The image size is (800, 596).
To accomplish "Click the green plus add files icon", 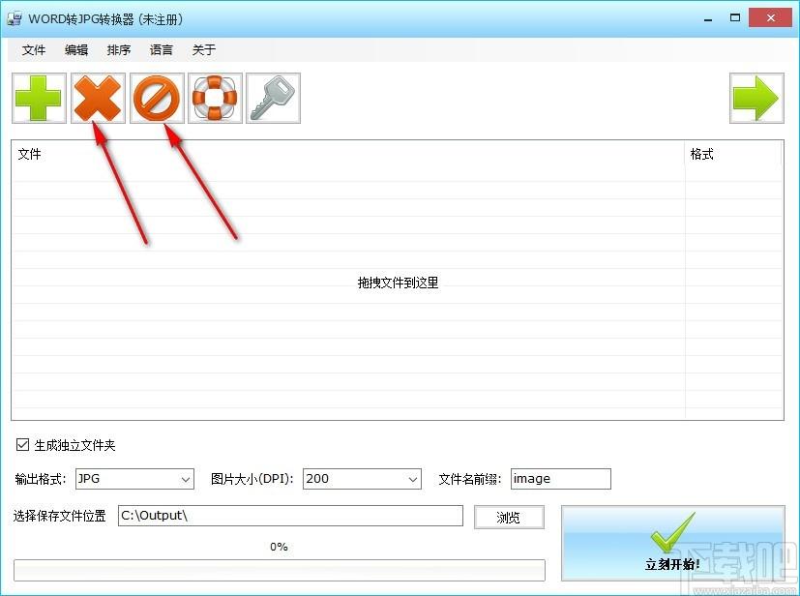I will 40,98.
